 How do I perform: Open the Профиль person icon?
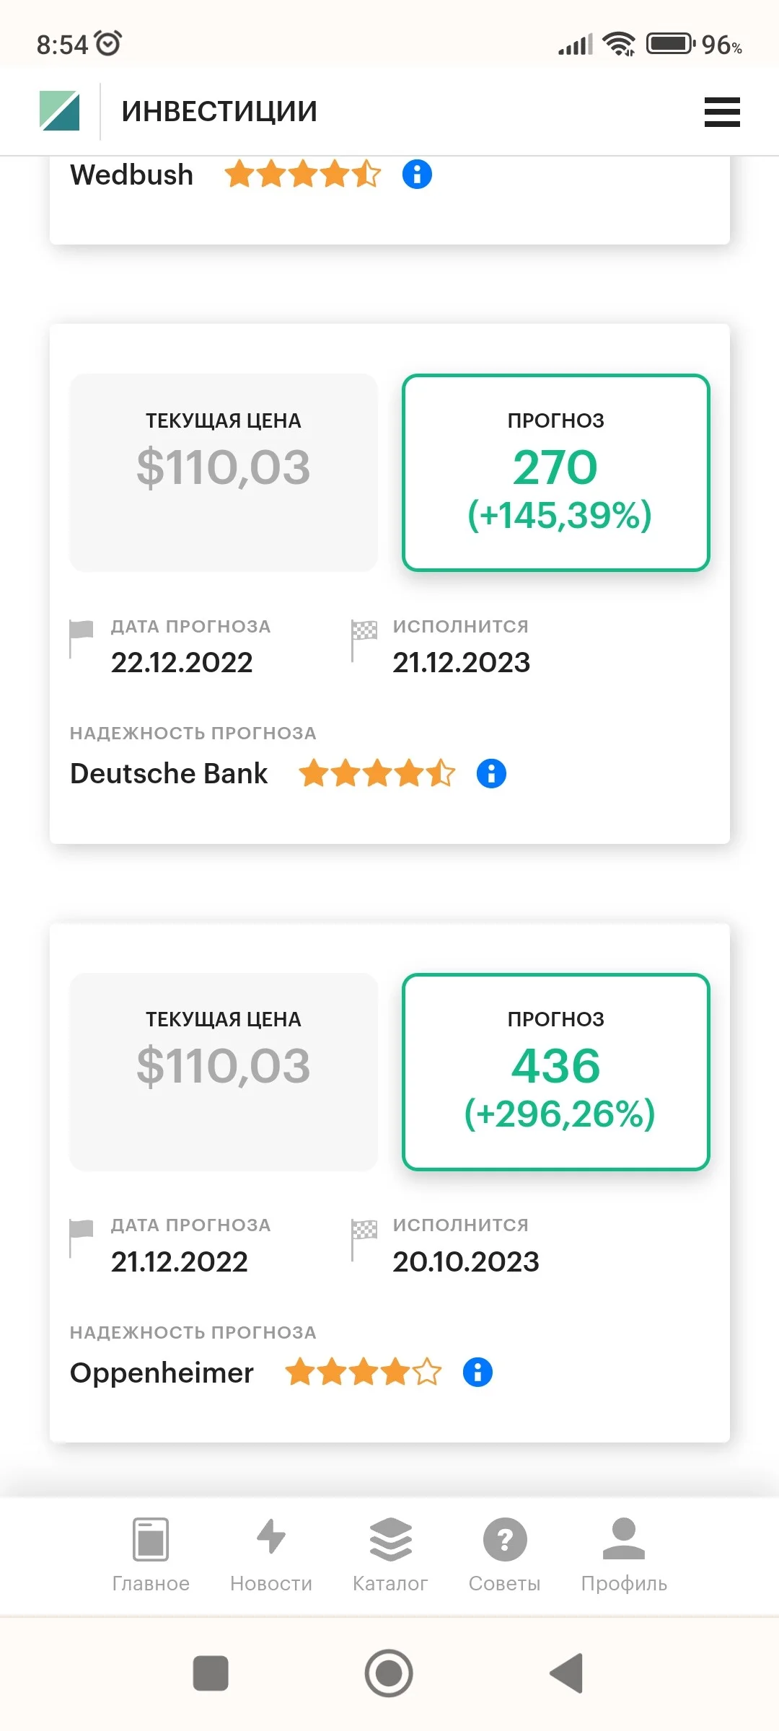click(x=624, y=1538)
